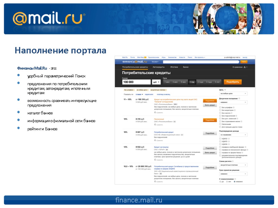Remove the 'аннуитетные платежи' filter tag via its x
This screenshot has width=278, height=208.
point(166,90)
